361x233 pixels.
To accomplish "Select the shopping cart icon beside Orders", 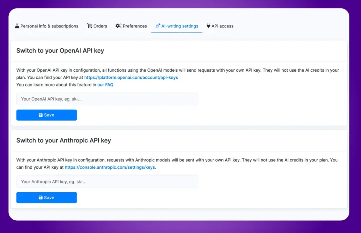I will coord(89,26).
